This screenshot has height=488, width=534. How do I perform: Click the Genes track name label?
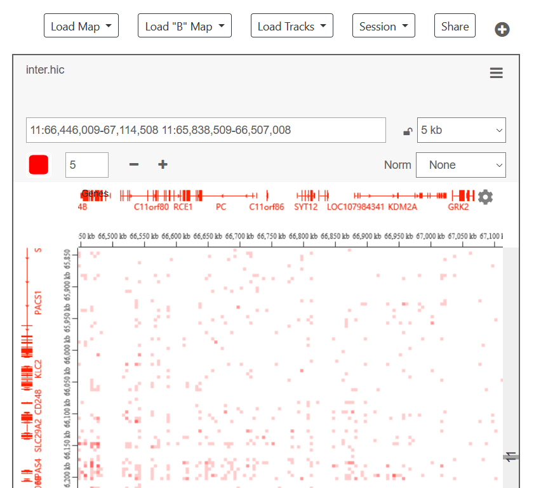coord(95,194)
